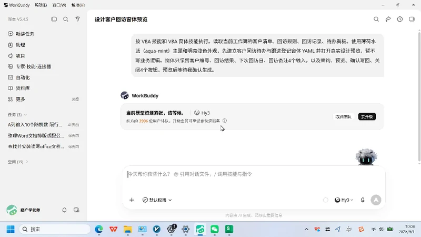Click the robot mascot above input box

(366, 156)
